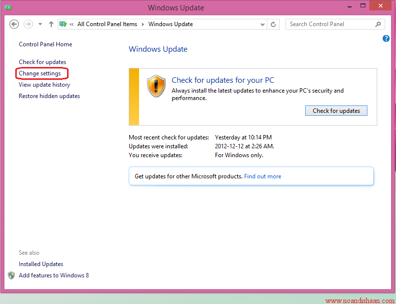Click '2012-12-12 at 2:26 AM.' value
Viewport: 396px width, 304px height.
click(x=245, y=146)
